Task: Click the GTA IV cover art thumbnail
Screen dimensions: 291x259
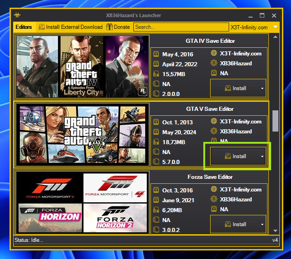Action: click(x=82, y=67)
